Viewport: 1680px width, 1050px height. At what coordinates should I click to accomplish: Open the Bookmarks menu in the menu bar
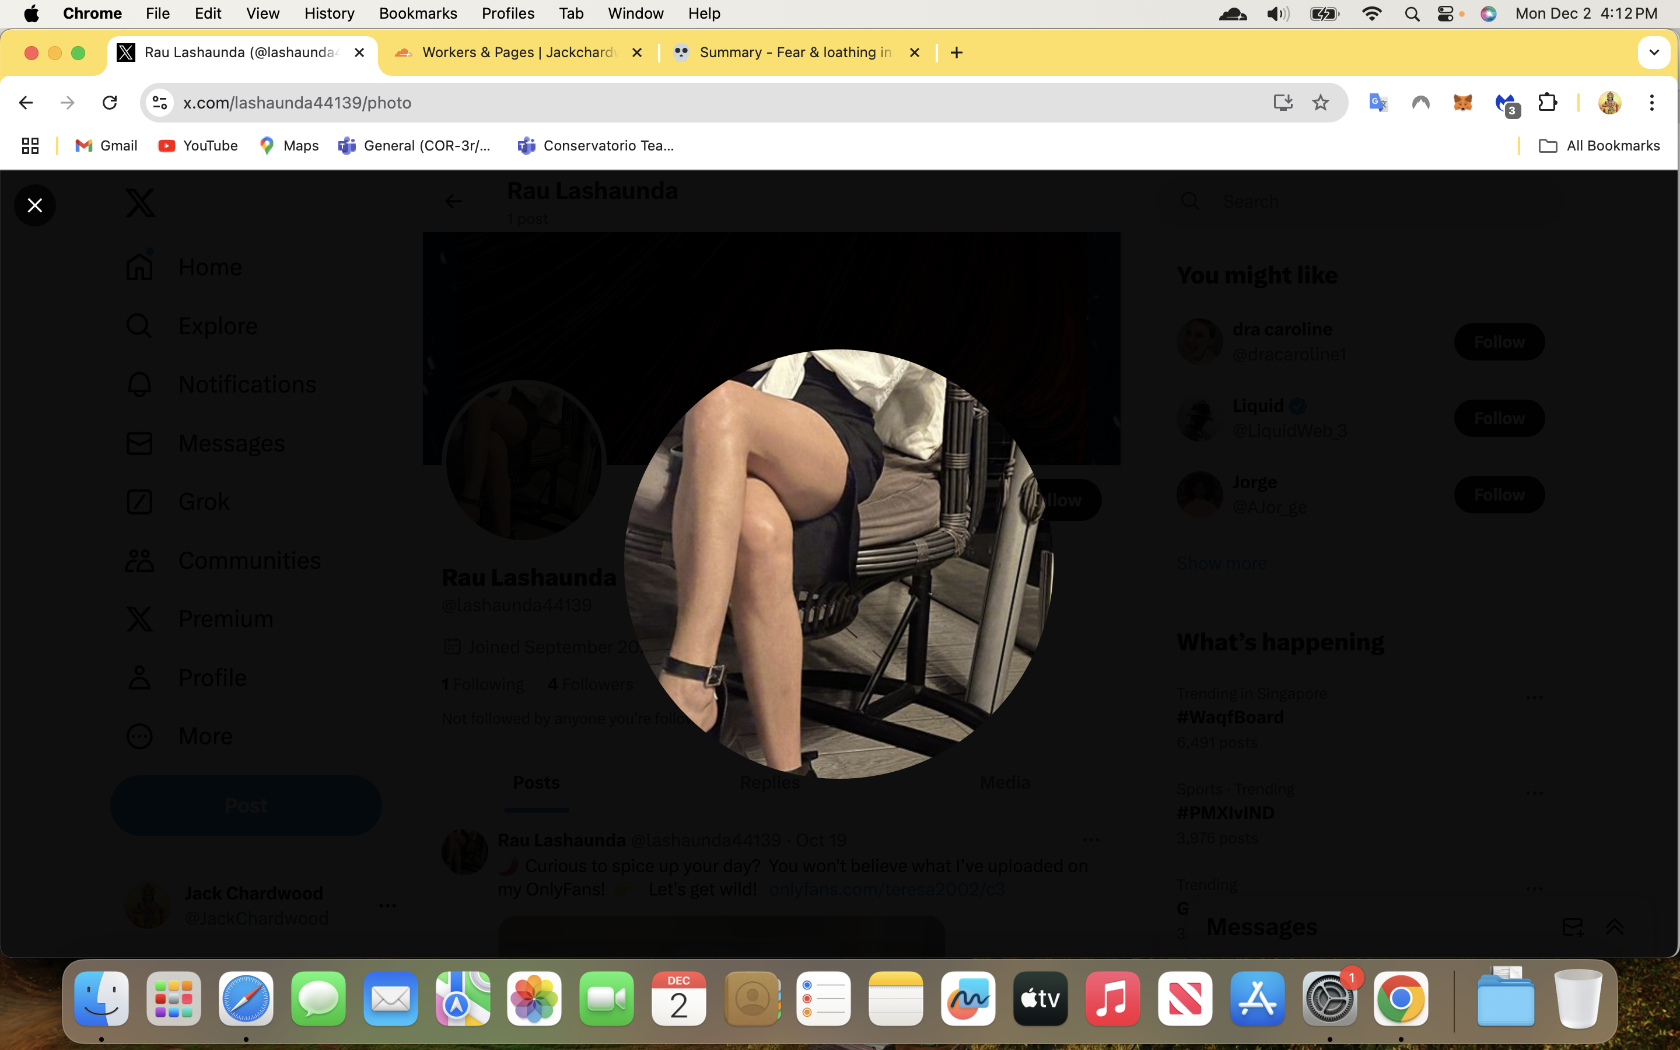(x=417, y=13)
